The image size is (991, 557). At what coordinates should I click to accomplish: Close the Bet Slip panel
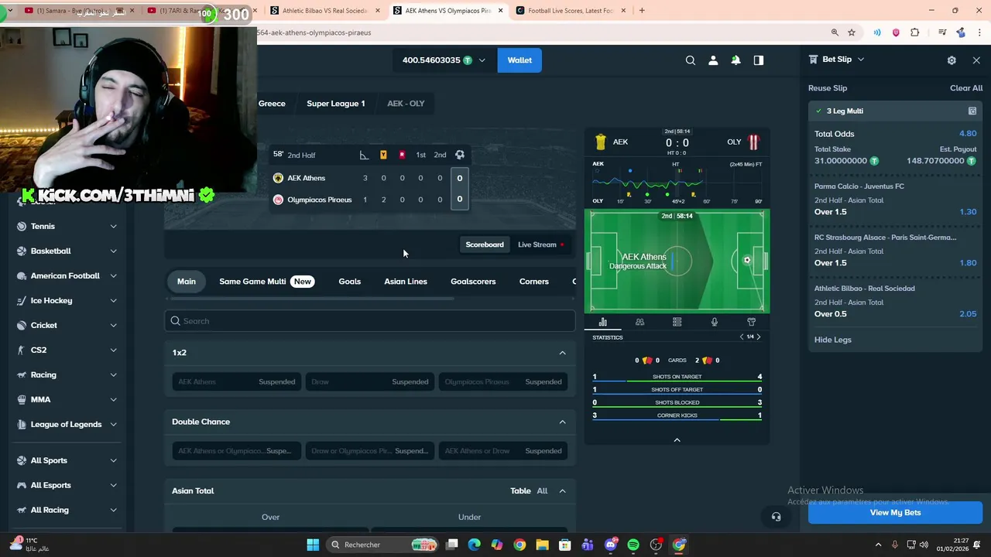976,60
